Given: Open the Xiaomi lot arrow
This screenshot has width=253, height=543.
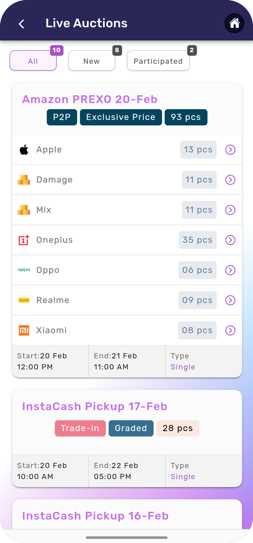Looking at the screenshot, I should pyautogui.click(x=230, y=331).
